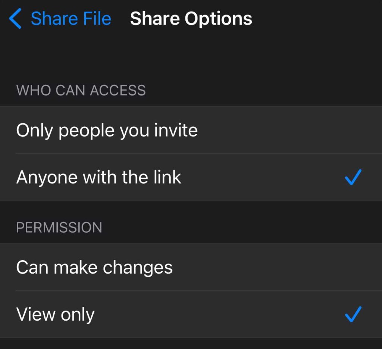The width and height of the screenshot is (382, 349).
Task: Click the blue back chevron arrow
Action: pos(15,19)
